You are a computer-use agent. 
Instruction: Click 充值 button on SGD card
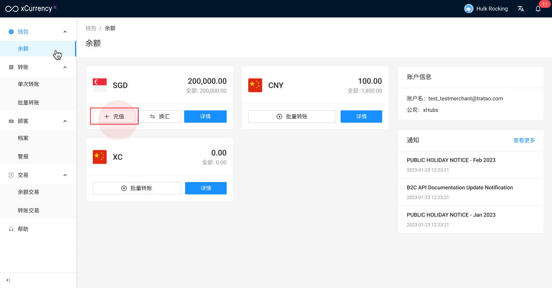click(x=114, y=117)
